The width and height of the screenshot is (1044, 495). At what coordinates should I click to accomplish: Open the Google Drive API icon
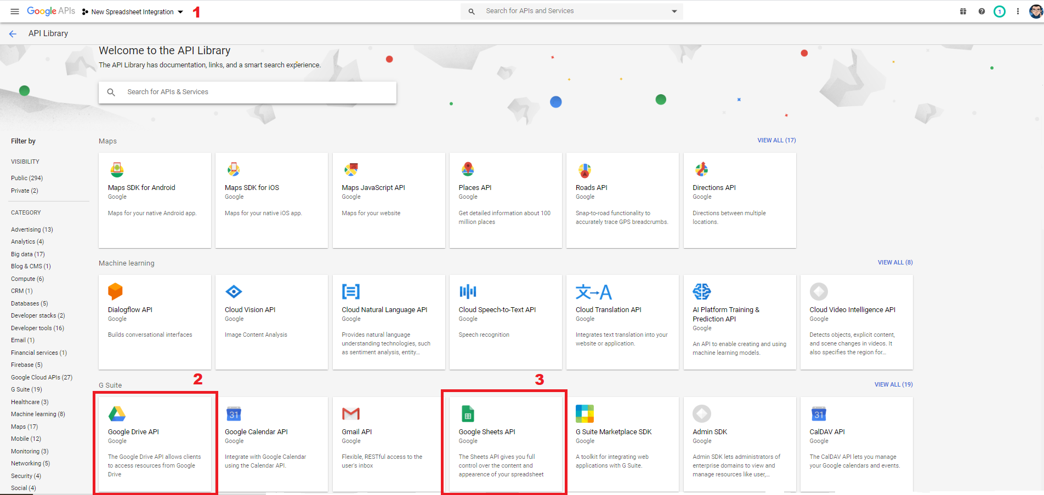(x=117, y=414)
